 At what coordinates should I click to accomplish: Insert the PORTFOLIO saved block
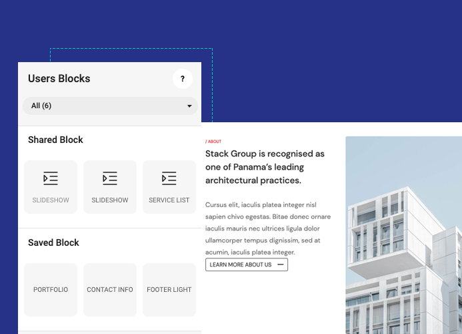point(51,290)
